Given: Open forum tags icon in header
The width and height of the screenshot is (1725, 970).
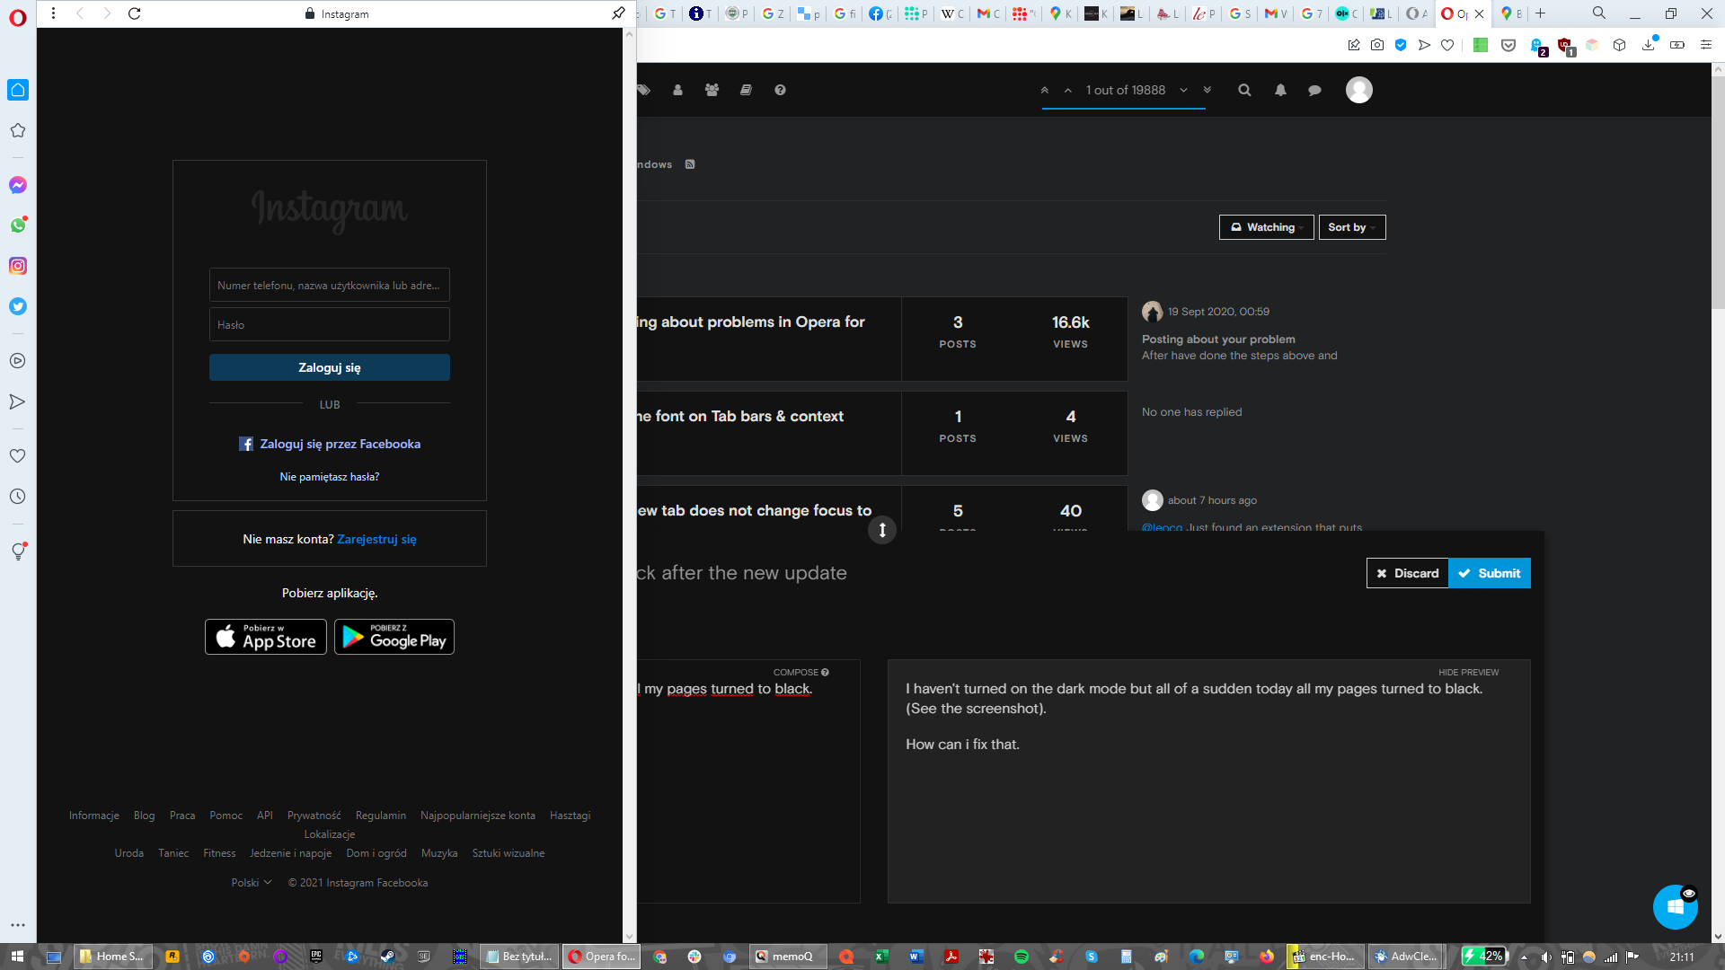Looking at the screenshot, I should [x=643, y=90].
